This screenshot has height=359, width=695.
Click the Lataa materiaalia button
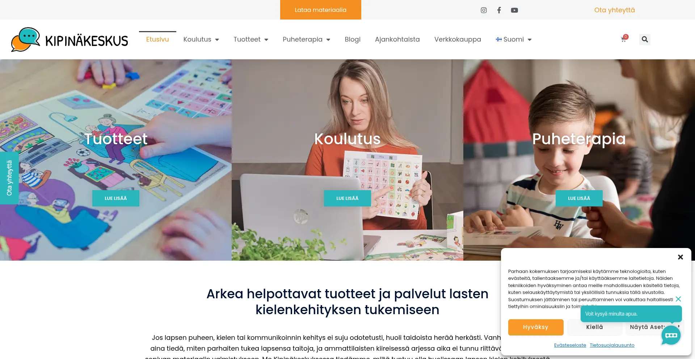[320, 10]
